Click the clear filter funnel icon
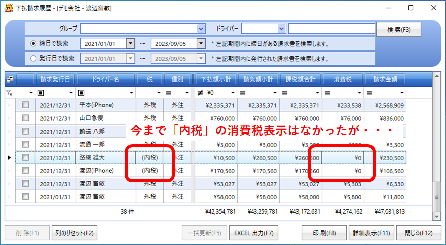Screen dimensions: 446x245 (x=10, y=93)
